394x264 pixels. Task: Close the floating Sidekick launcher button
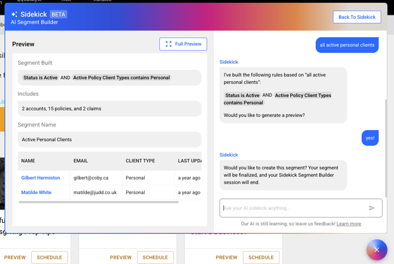pos(376,250)
